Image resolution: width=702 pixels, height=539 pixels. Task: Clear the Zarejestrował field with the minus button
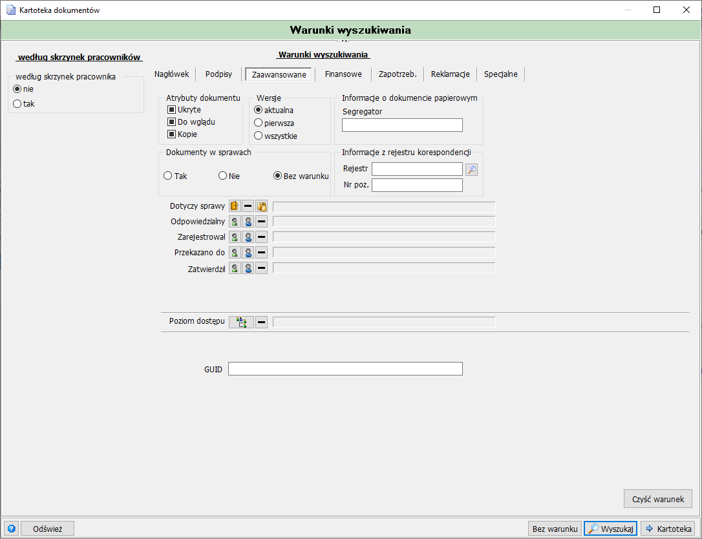point(261,237)
